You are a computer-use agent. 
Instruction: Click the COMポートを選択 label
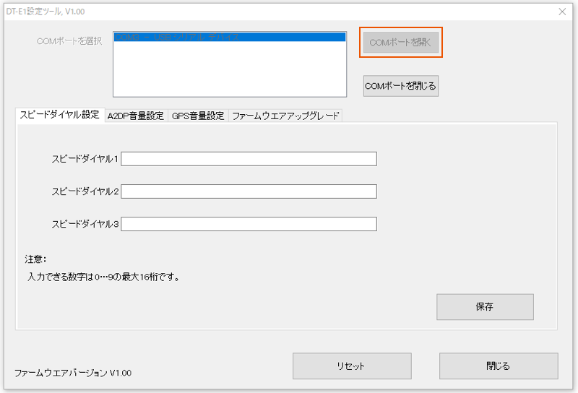69,41
